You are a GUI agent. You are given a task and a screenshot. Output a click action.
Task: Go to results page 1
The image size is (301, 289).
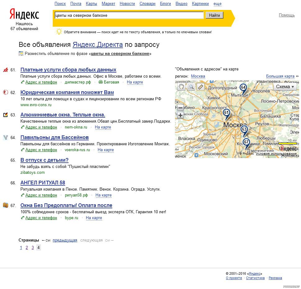coord(21,247)
